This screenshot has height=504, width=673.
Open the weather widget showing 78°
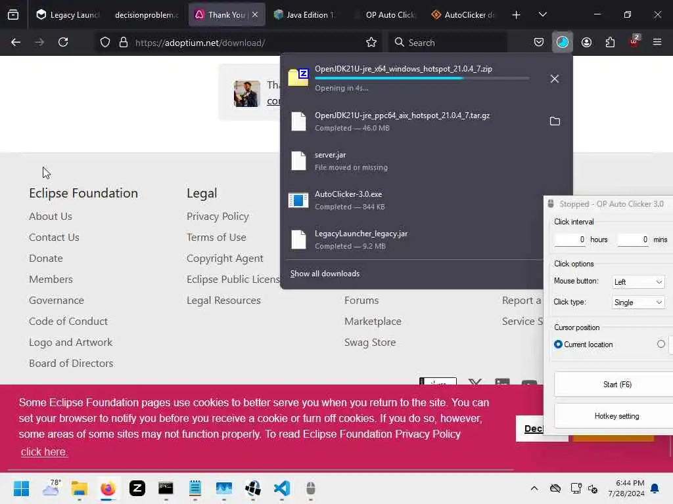(51, 488)
